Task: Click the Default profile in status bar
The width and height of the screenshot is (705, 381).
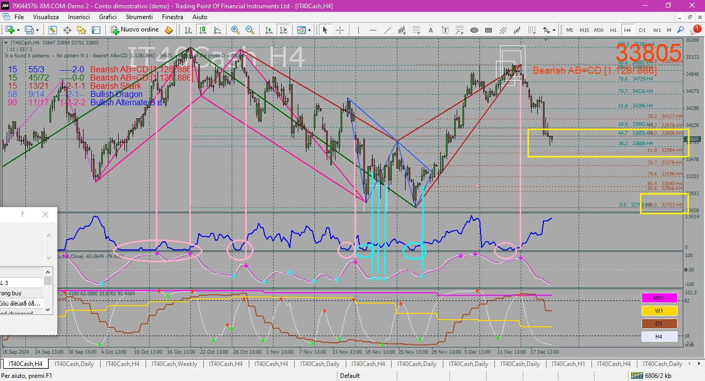Action: point(350,375)
